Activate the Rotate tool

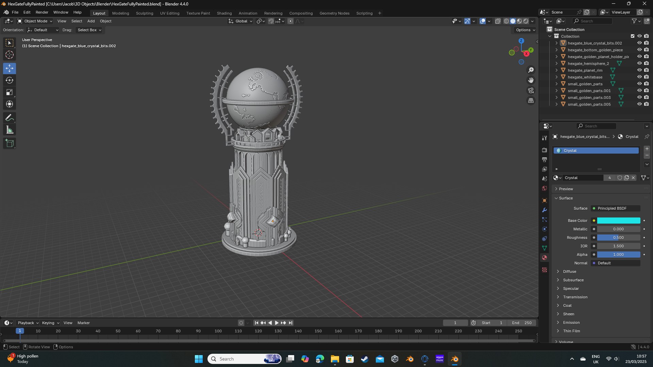click(10, 80)
